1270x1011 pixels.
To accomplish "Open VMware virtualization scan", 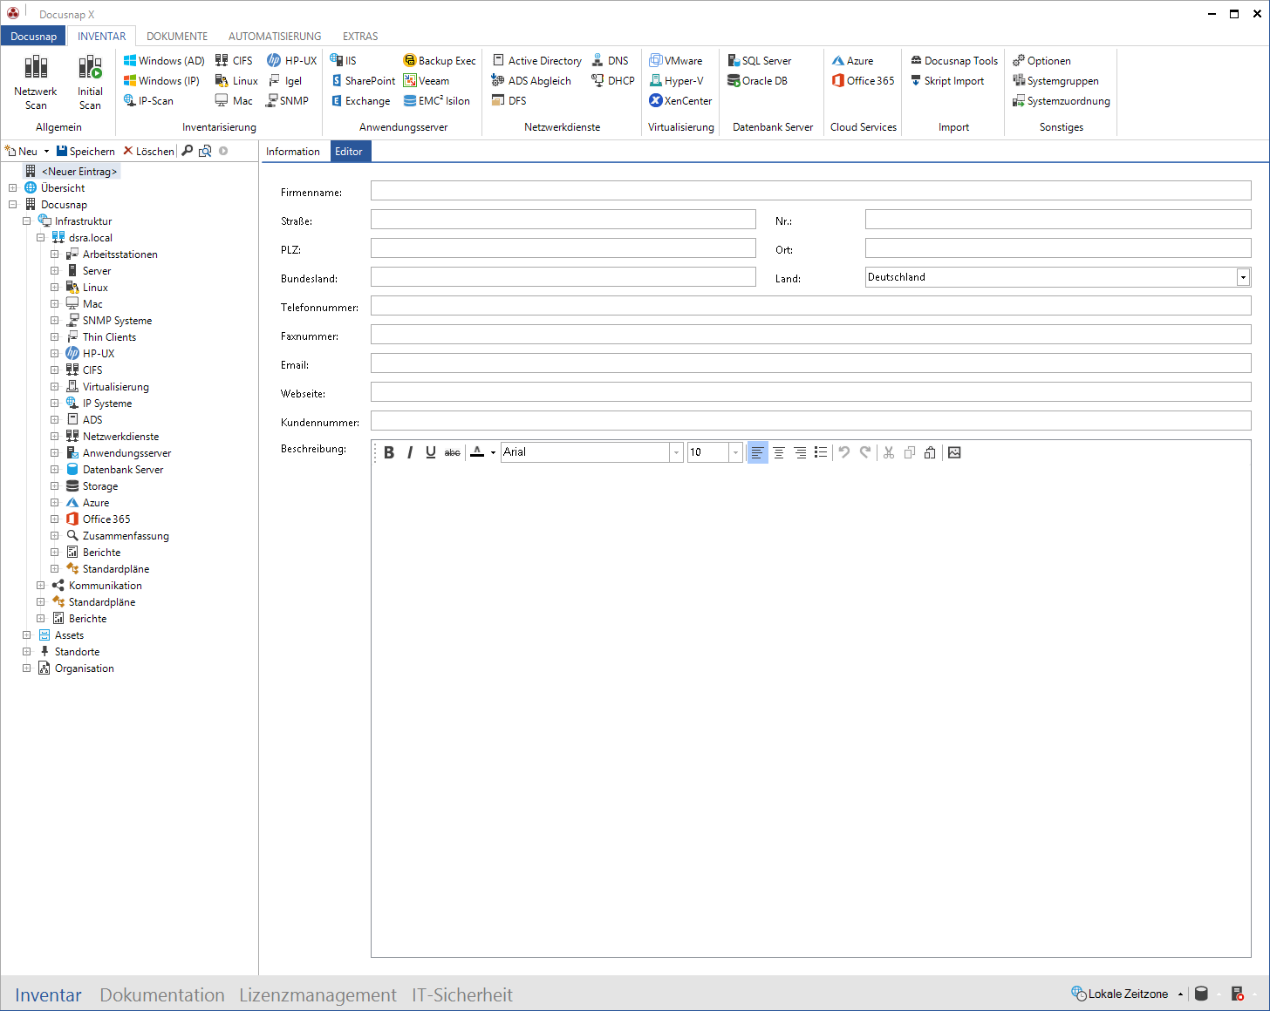I will coord(676,61).
